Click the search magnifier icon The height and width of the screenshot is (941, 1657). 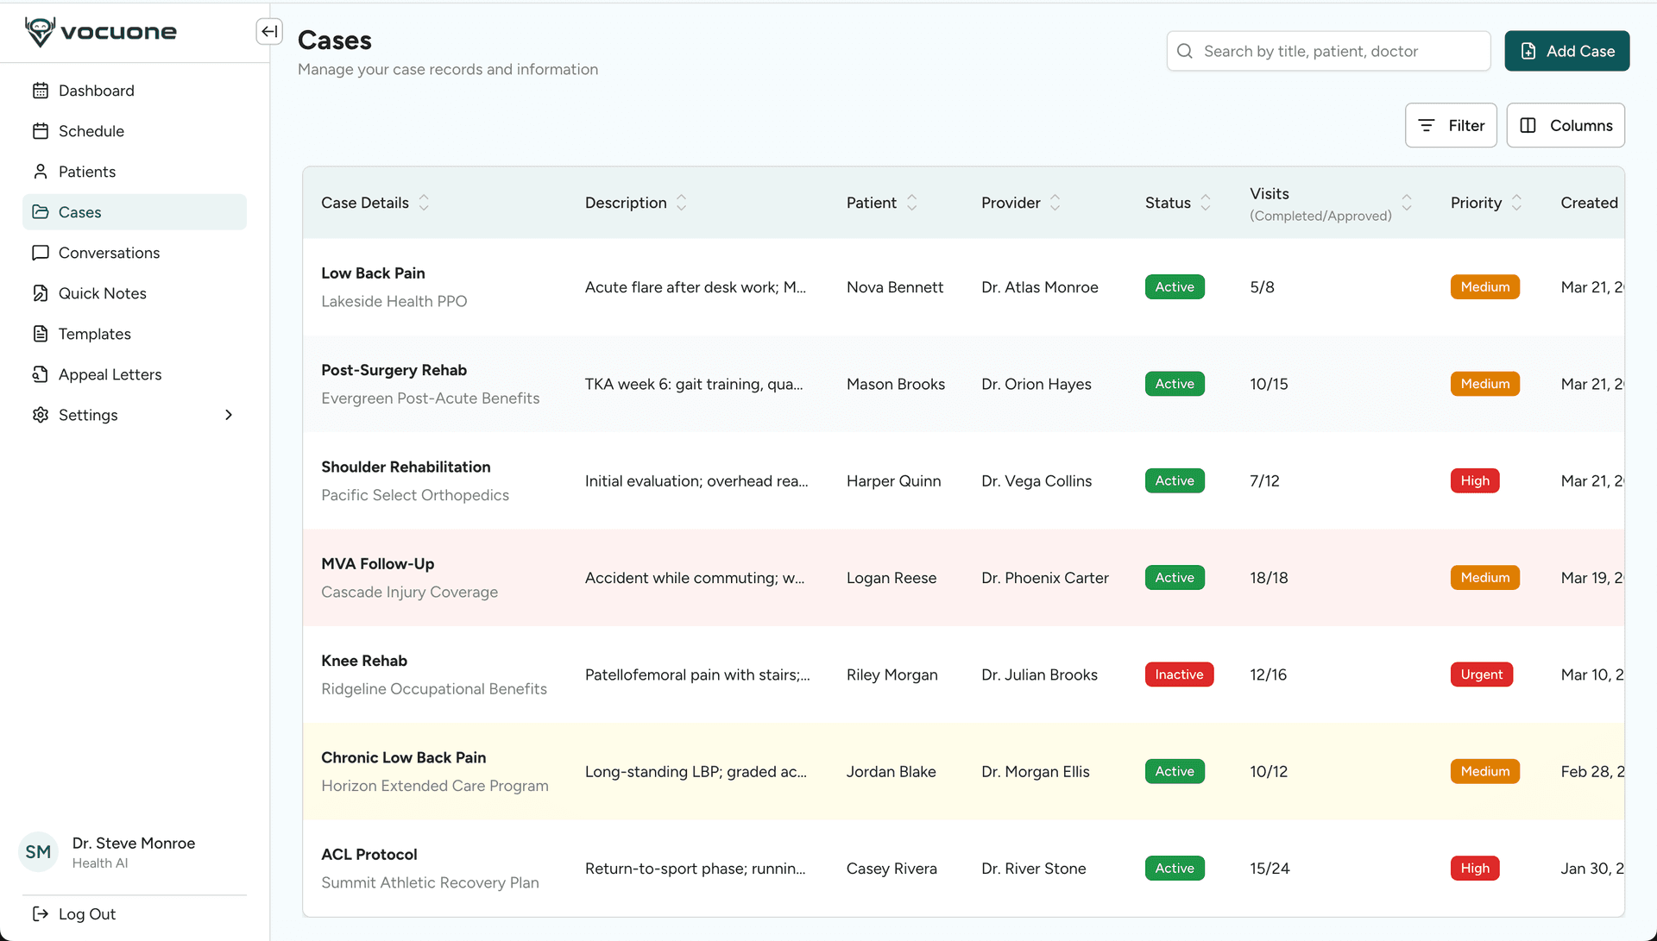pyautogui.click(x=1185, y=51)
